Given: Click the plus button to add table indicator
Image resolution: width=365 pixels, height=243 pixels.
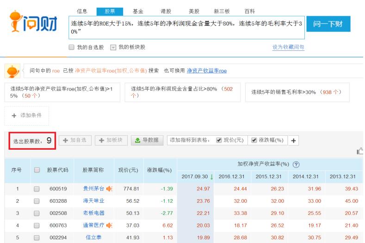Looking at the screenshot, I should (x=293, y=140).
